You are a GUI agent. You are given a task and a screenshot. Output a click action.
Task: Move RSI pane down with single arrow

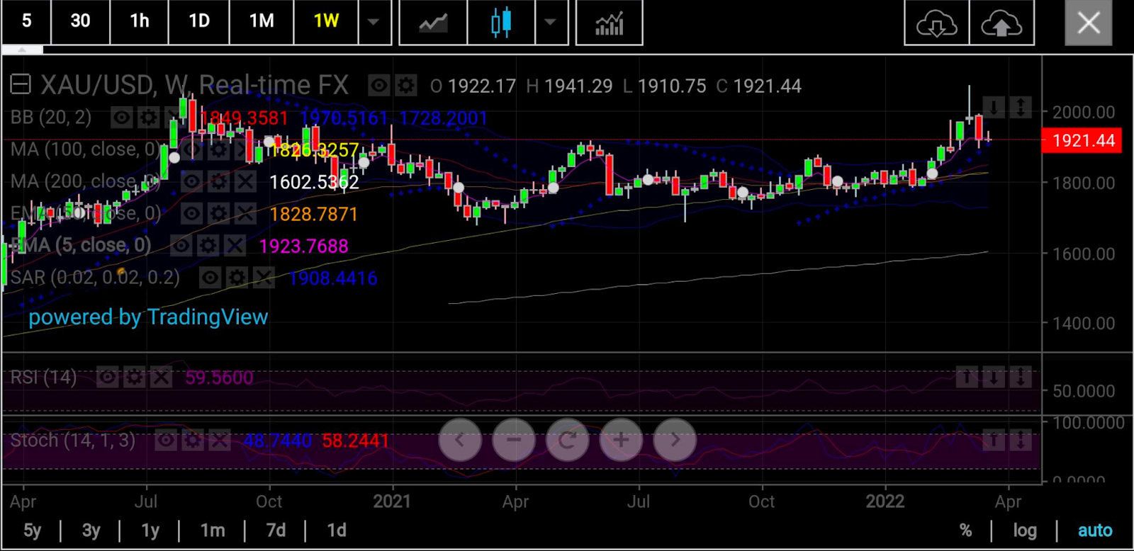pyautogui.click(x=994, y=377)
